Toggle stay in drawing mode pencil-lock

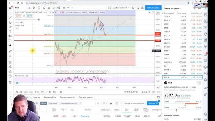point(10,67)
